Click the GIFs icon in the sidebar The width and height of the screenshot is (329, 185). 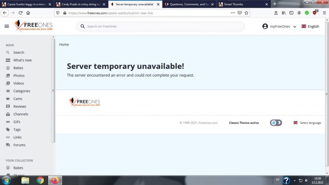(x=8, y=122)
